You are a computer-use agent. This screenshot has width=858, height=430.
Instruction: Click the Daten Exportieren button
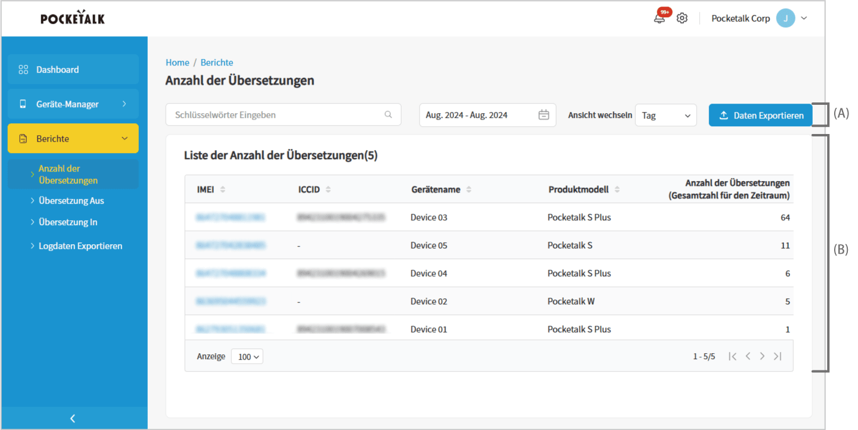coord(760,116)
